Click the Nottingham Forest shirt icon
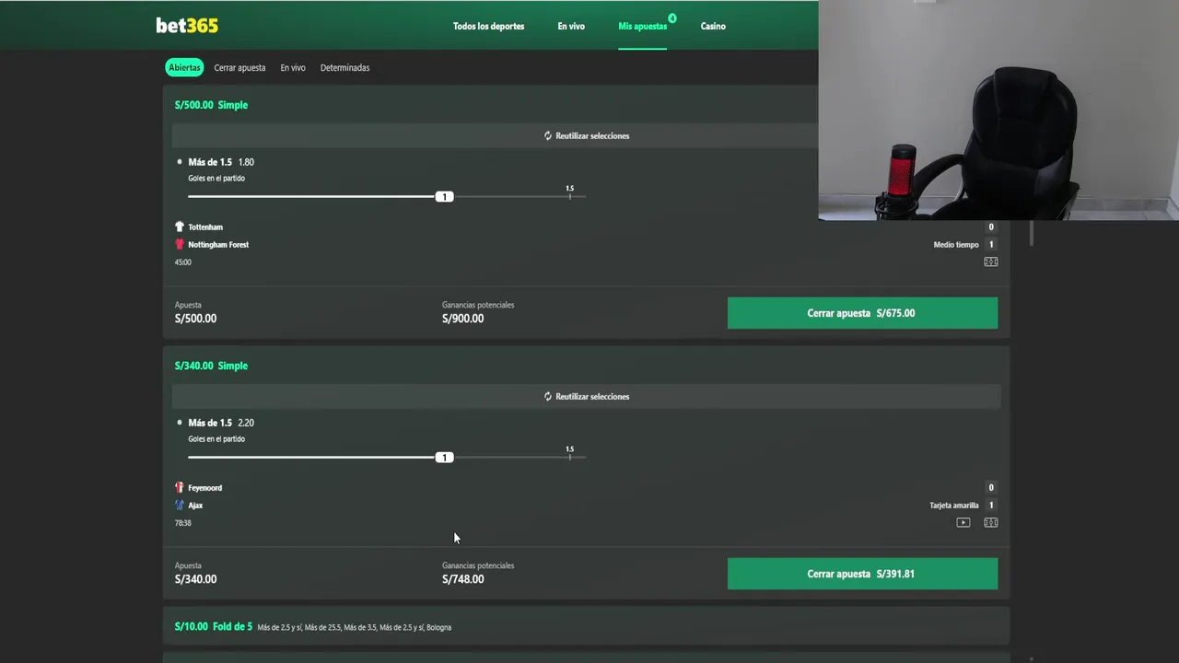 180,244
